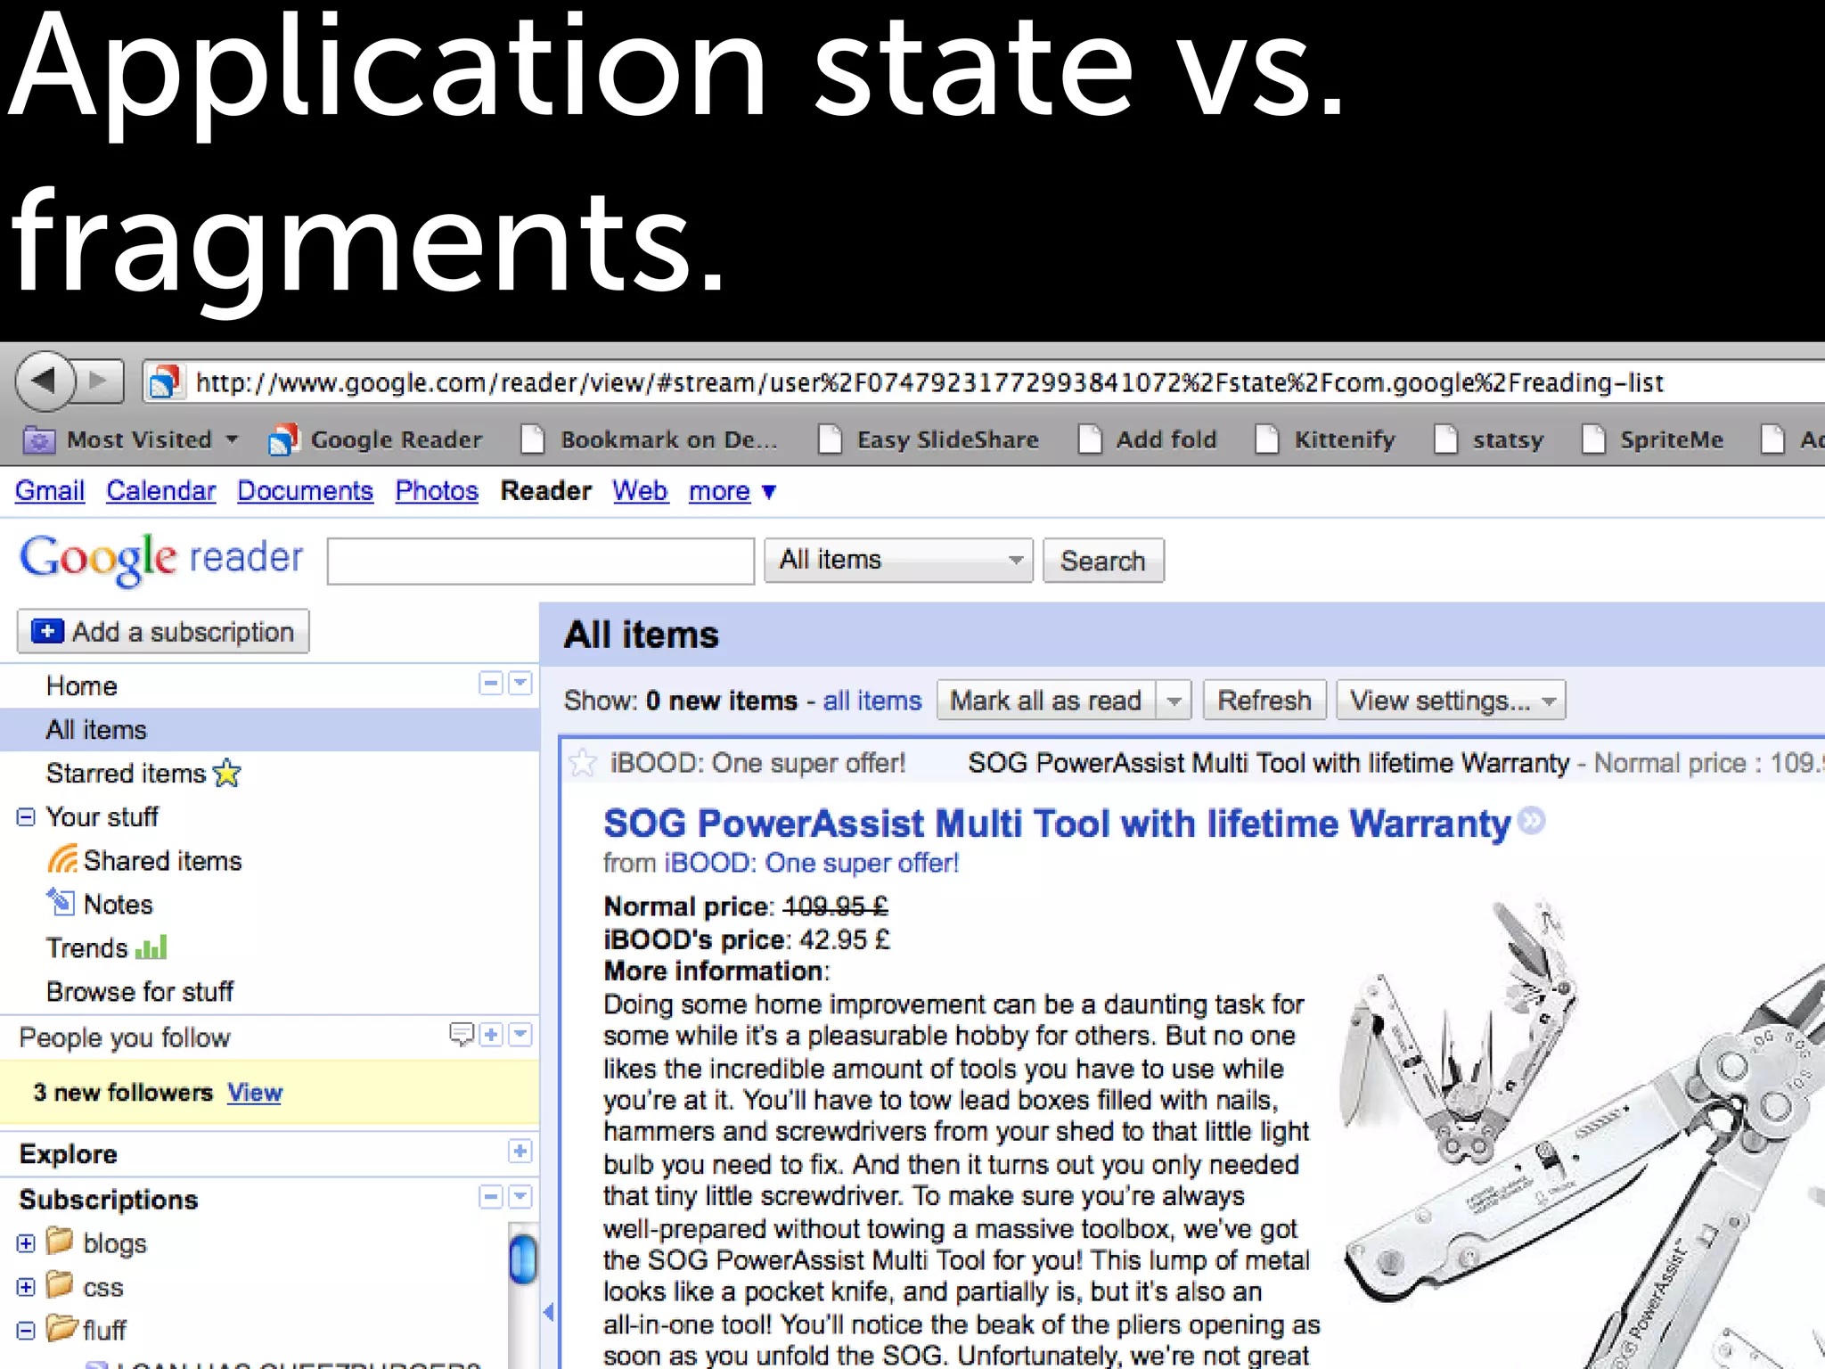The width and height of the screenshot is (1825, 1369).
Task: Open the statsy bookmark
Action: (x=1488, y=439)
